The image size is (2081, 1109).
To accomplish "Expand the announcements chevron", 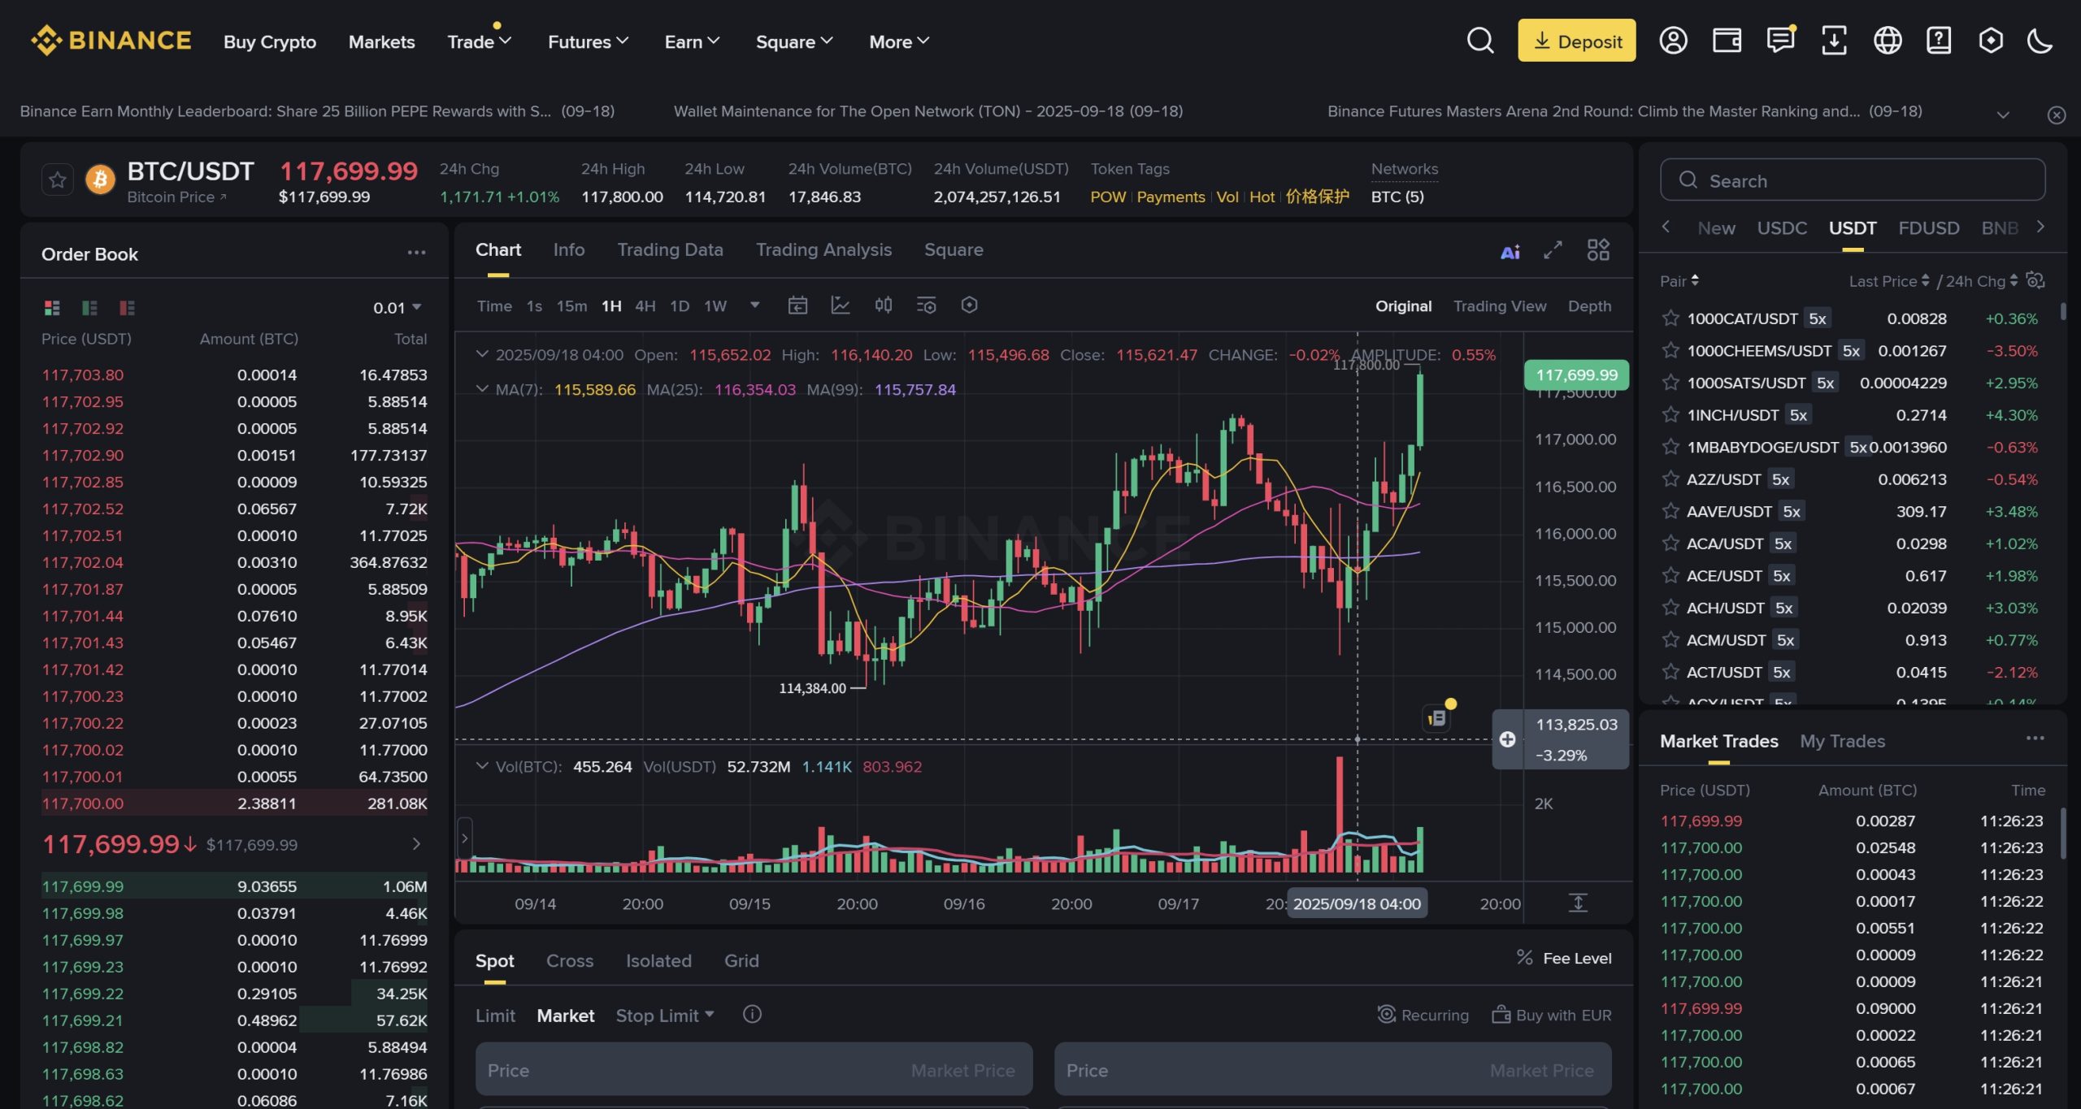I will coord(2003,115).
